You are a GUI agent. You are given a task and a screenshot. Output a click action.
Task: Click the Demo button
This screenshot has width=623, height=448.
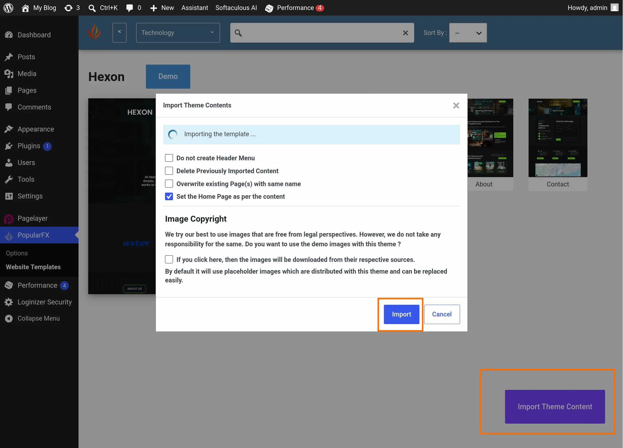click(x=168, y=77)
